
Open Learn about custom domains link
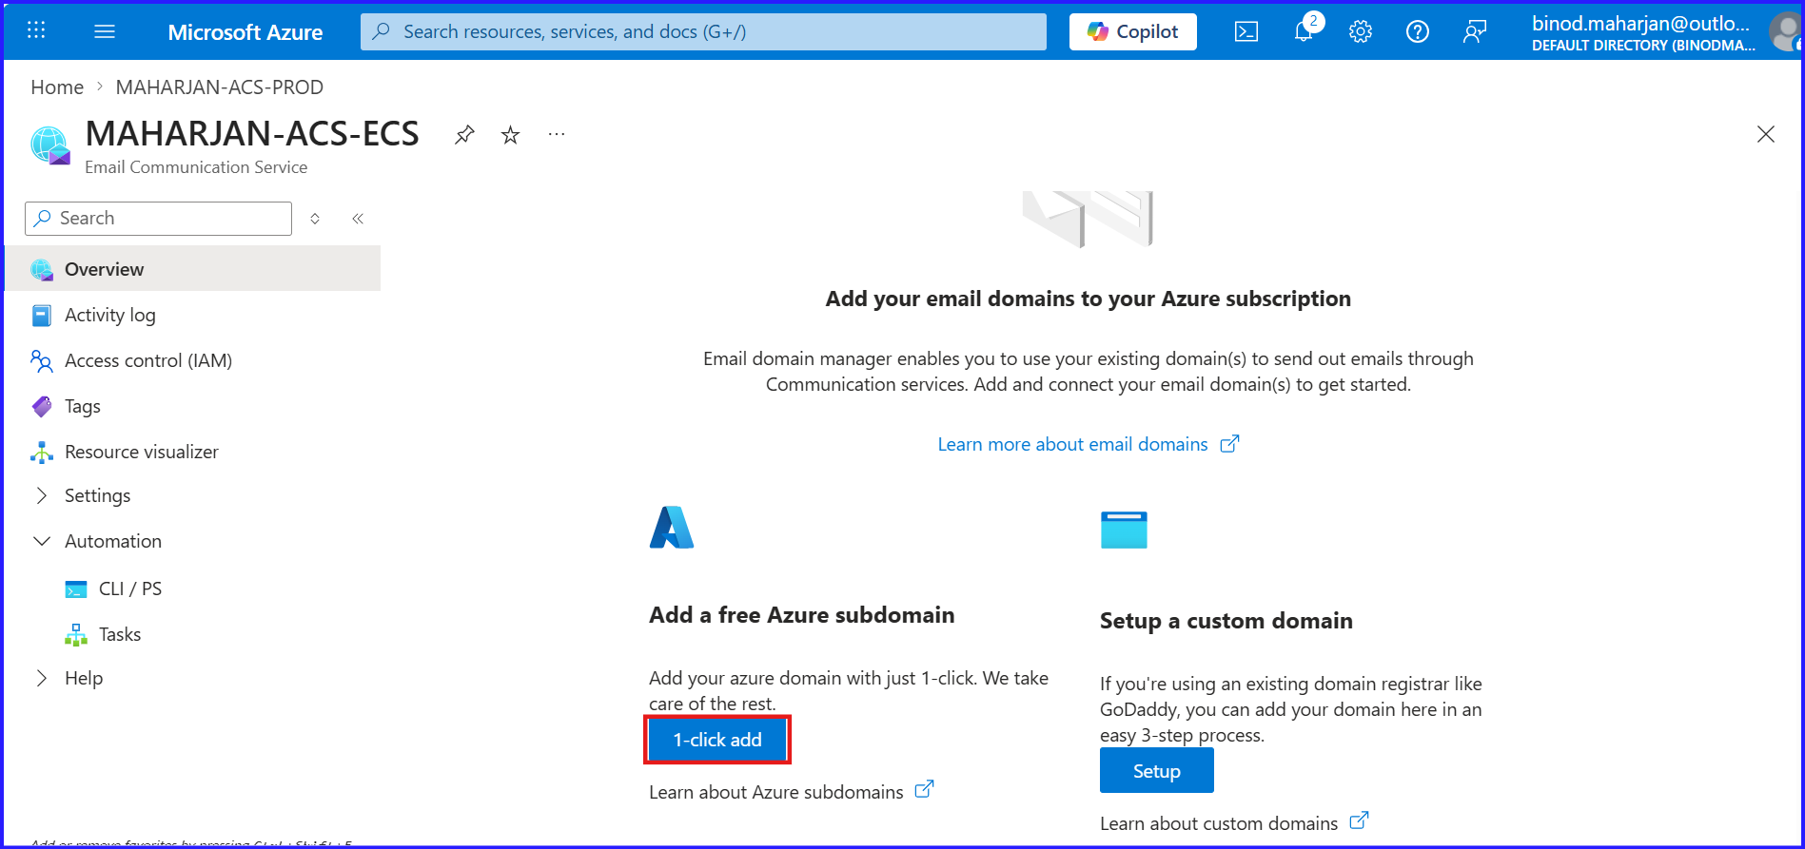coord(1219,823)
